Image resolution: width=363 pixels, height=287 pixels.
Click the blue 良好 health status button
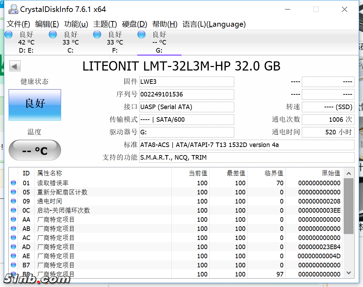(35, 105)
